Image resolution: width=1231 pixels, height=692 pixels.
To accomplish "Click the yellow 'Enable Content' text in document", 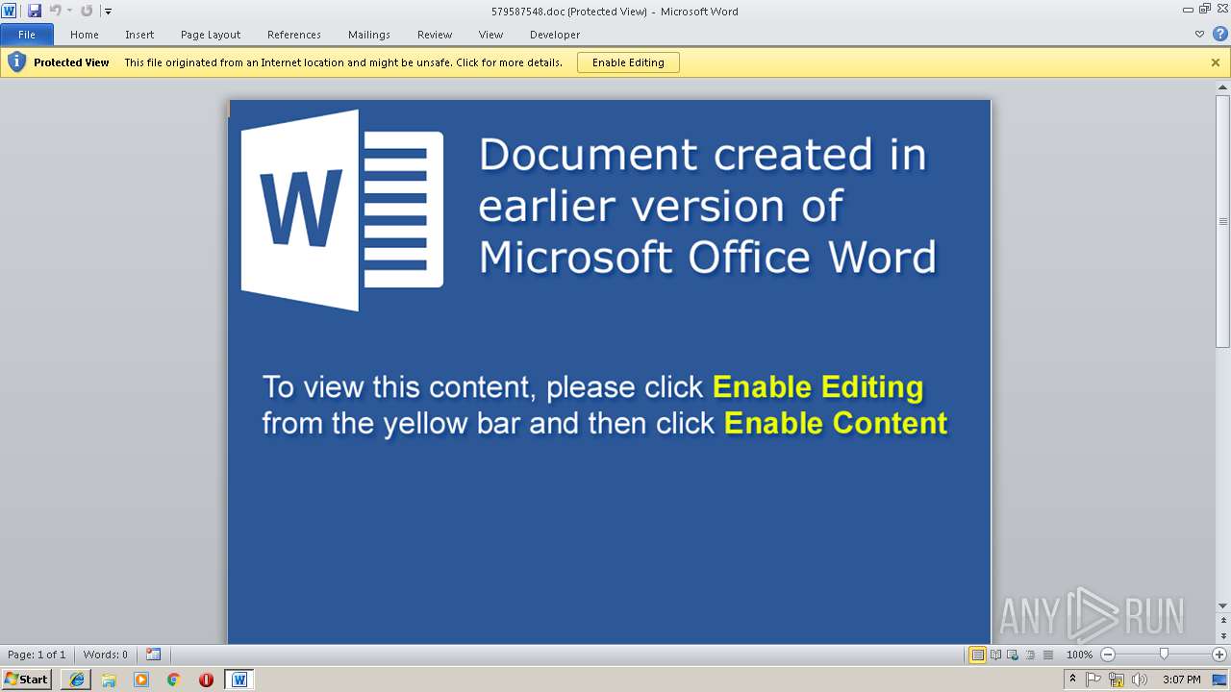I will 836,423.
